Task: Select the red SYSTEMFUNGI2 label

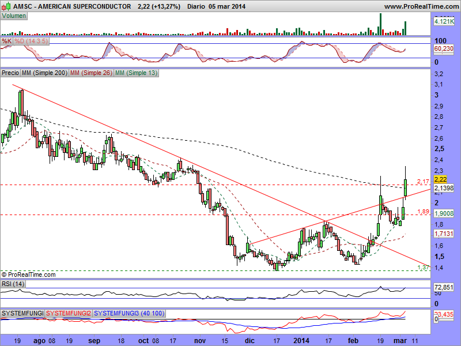Action: 69,313
